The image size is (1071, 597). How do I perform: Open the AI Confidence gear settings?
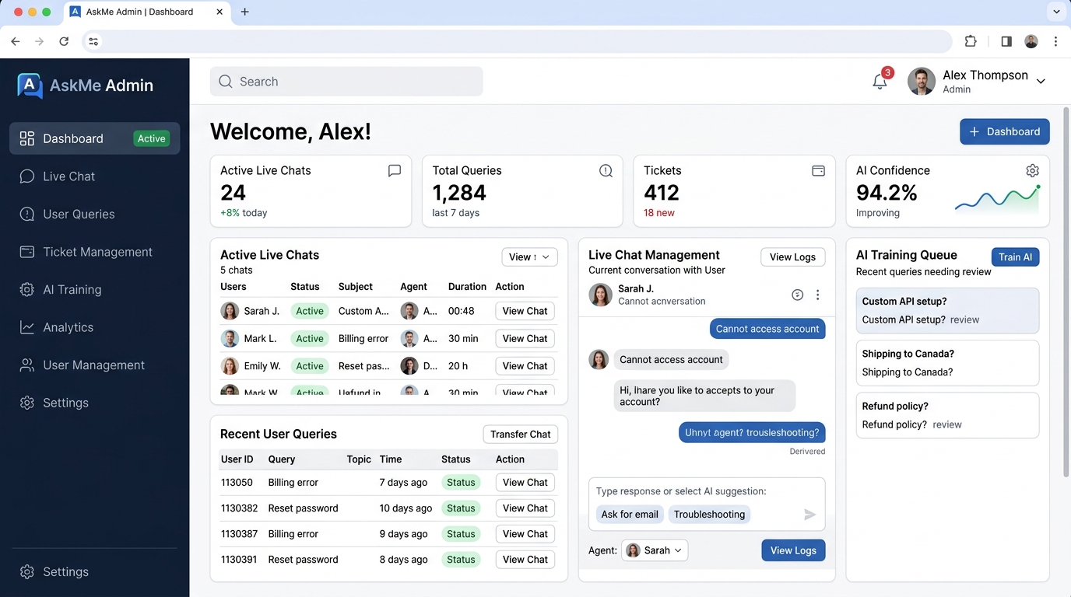point(1032,170)
